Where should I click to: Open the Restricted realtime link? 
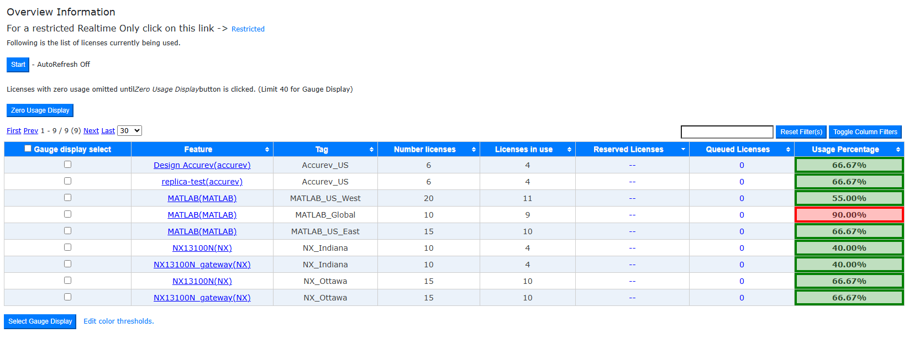click(248, 29)
